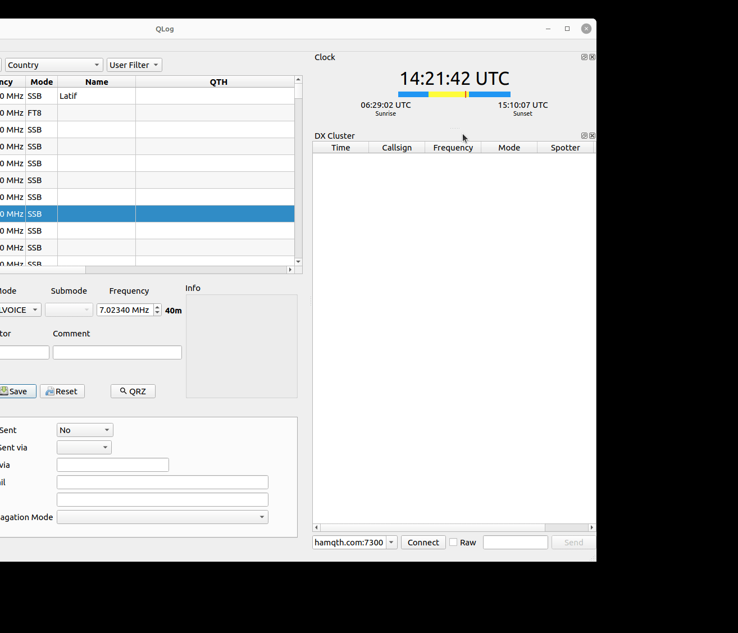Float the Clock panel

tap(584, 57)
